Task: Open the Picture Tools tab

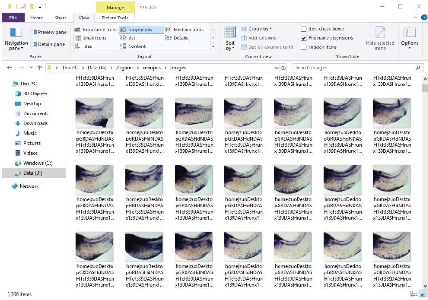Action: [x=115, y=18]
